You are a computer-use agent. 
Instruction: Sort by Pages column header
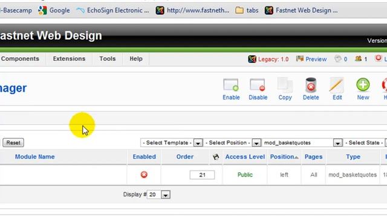[x=313, y=157]
